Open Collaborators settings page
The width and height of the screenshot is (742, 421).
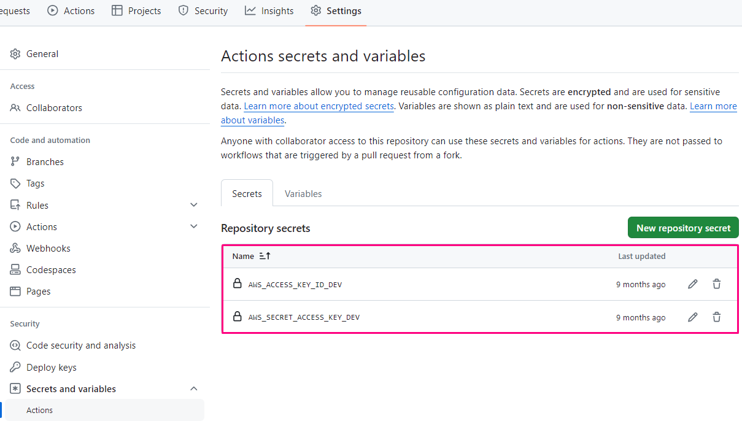pyautogui.click(x=54, y=108)
